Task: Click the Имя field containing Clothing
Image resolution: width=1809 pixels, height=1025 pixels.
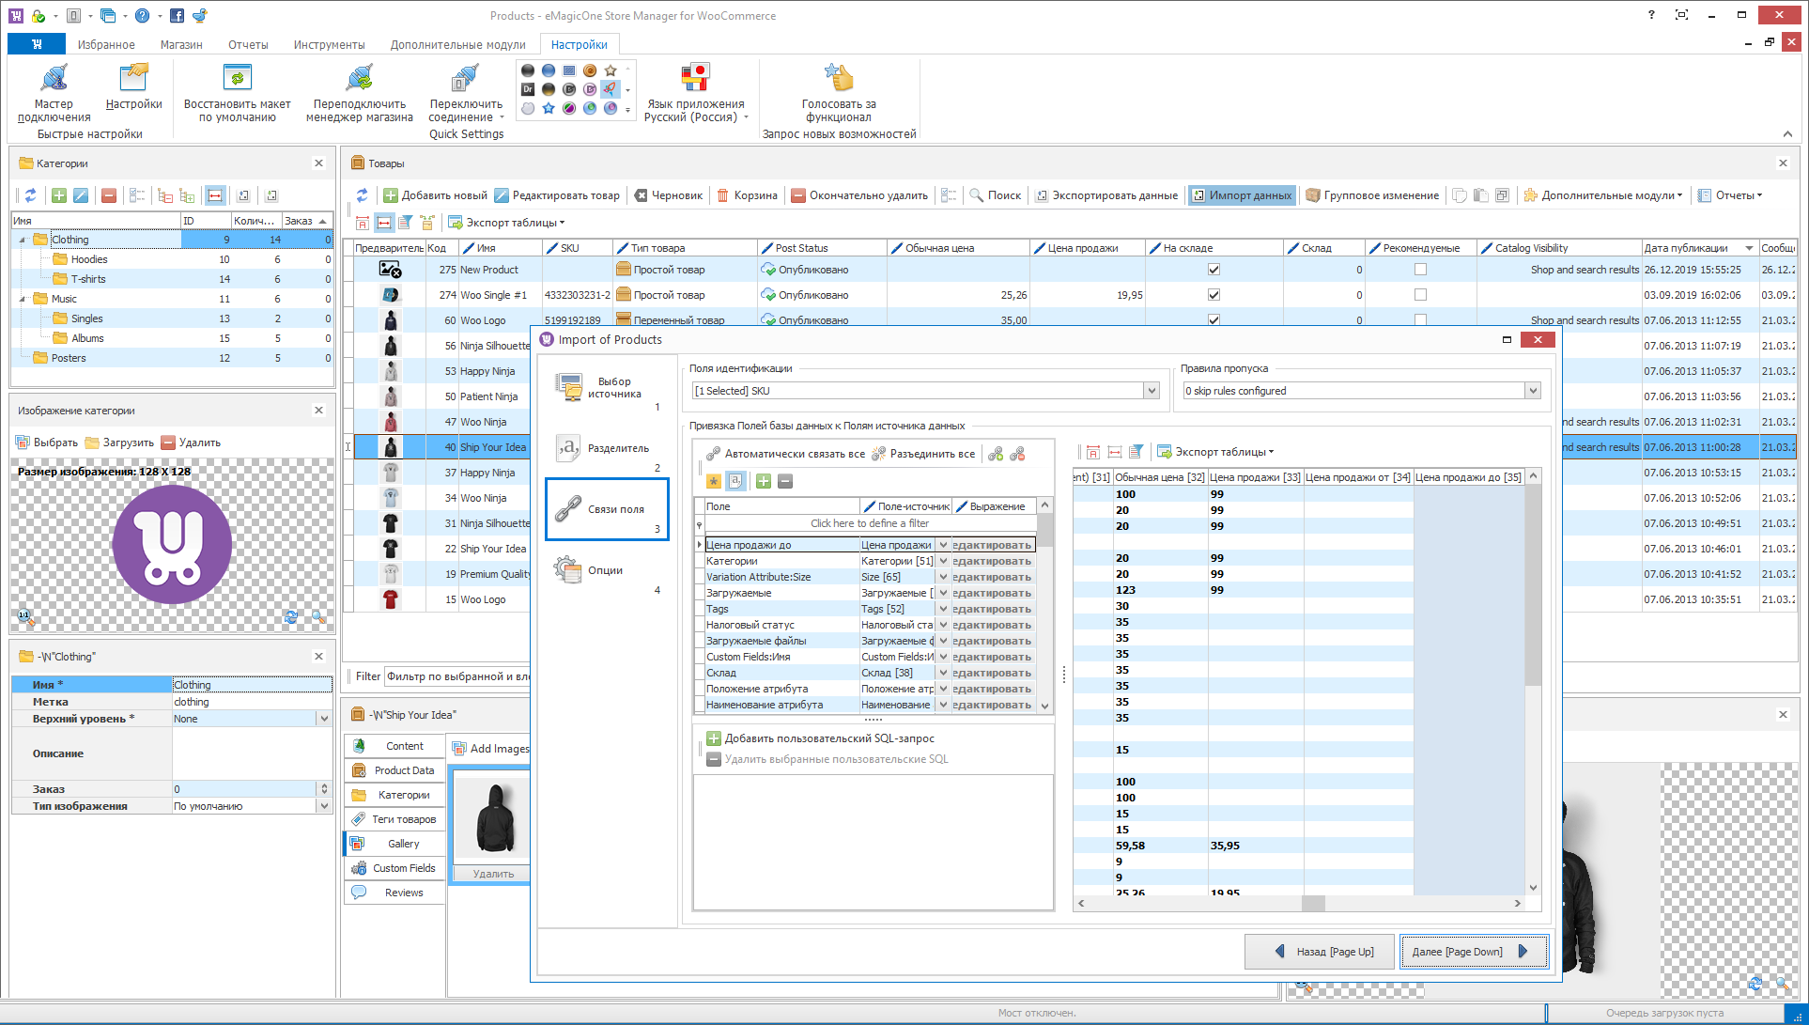Action: point(252,685)
